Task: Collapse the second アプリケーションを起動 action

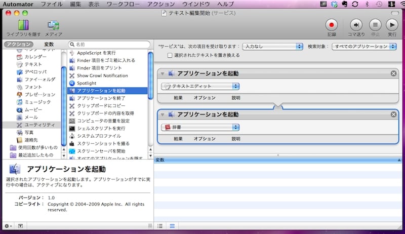Action: point(163,114)
